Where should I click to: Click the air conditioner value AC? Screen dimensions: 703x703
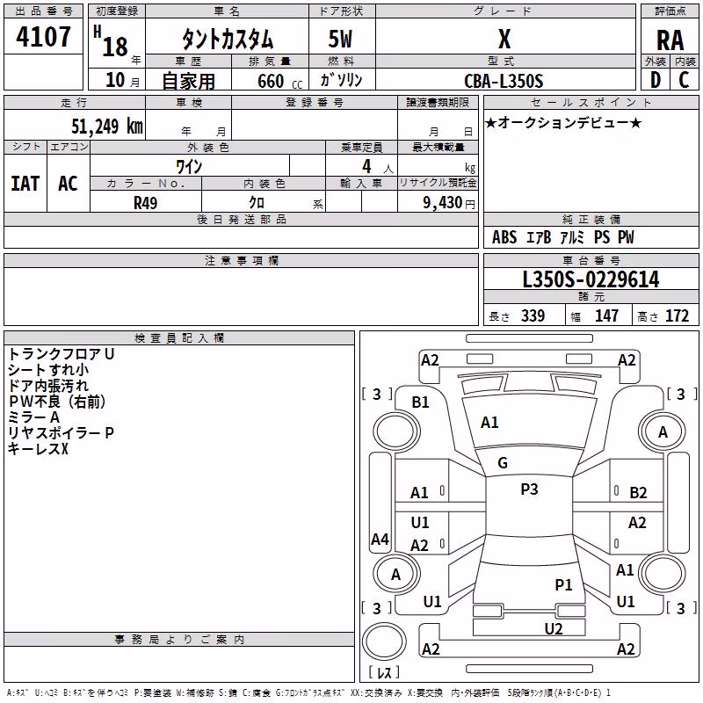68,184
